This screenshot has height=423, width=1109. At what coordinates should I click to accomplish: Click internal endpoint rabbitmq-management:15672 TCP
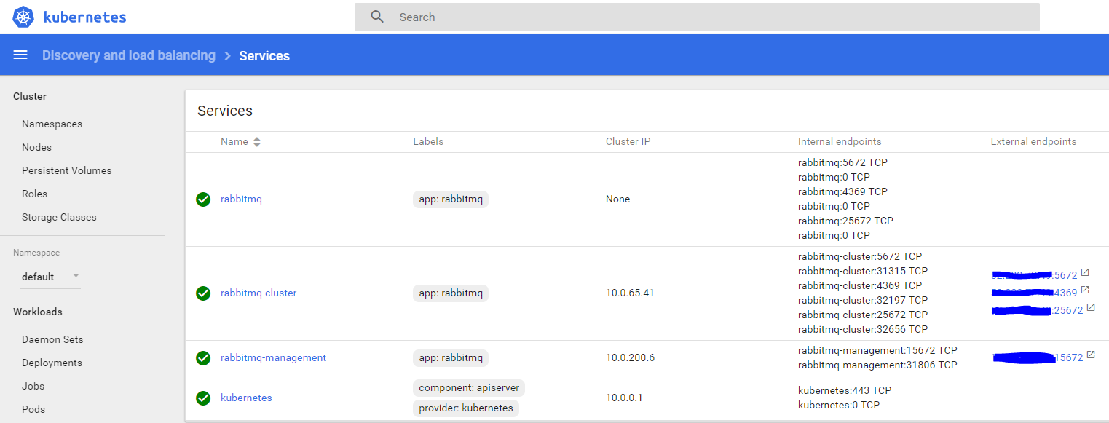point(877,351)
